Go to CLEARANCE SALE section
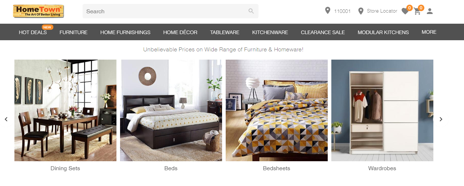This screenshot has height=186, width=464. point(323,32)
